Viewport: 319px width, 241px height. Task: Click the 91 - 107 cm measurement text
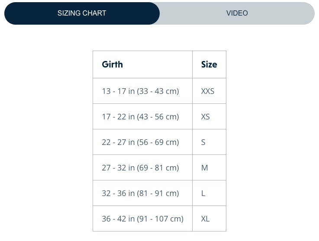[x=160, y=219]
